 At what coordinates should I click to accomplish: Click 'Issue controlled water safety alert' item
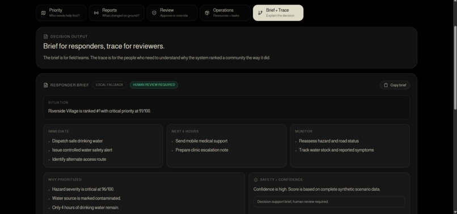[82, 150]
